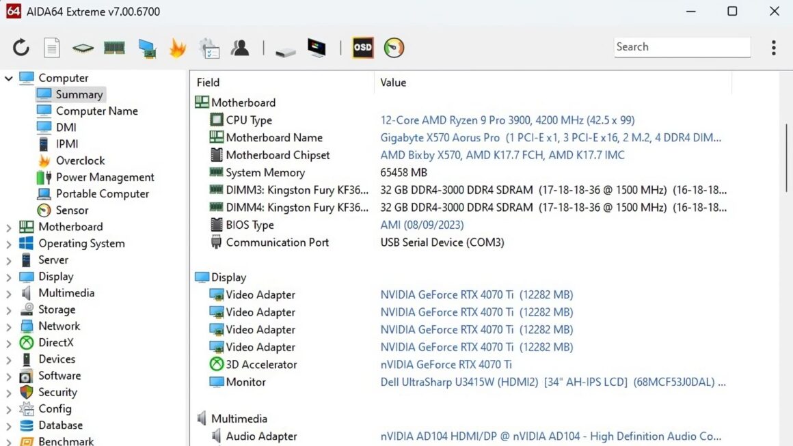Select the Software tree item

point(59,376)
